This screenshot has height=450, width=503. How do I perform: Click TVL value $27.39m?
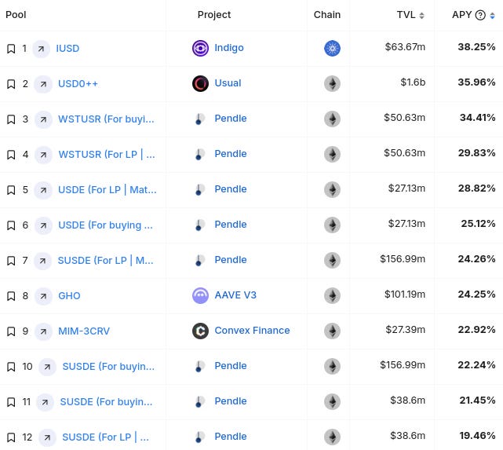[406, 330]
